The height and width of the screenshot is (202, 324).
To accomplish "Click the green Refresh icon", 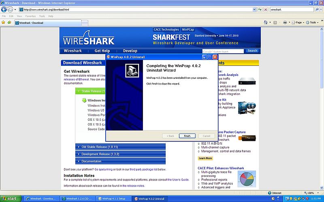I will pyautogui.click(x=260, y=9).
